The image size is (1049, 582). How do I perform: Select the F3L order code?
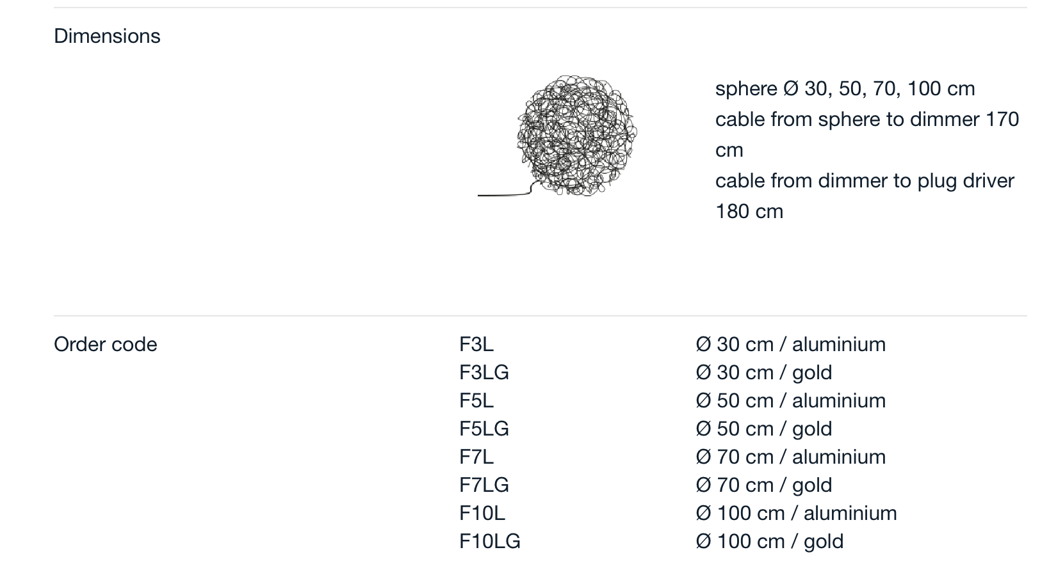pyautogui.click(x=476, y=345)
